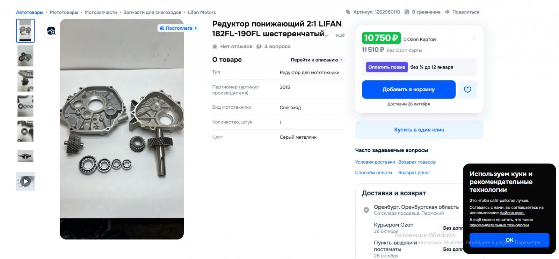Screen dimensions: 559x259
Task: Open the '4 вопроса' chat icon
Action: point(259,46)
